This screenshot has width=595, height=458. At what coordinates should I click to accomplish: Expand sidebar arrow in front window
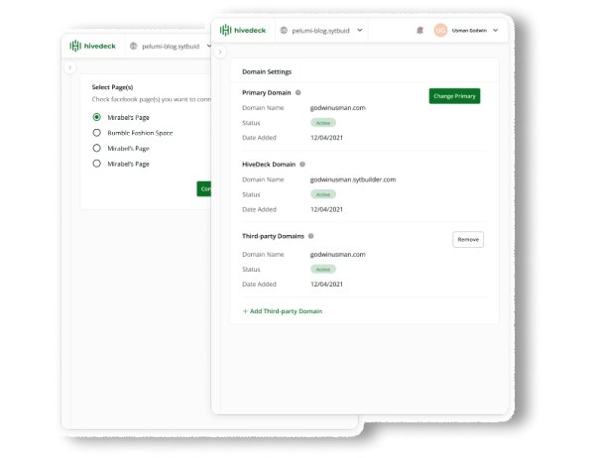click(220, 52)
